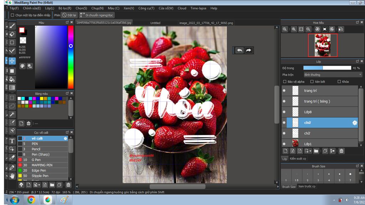
Task: Delete the current layer with the trash icon
Action: coord(341,151)
